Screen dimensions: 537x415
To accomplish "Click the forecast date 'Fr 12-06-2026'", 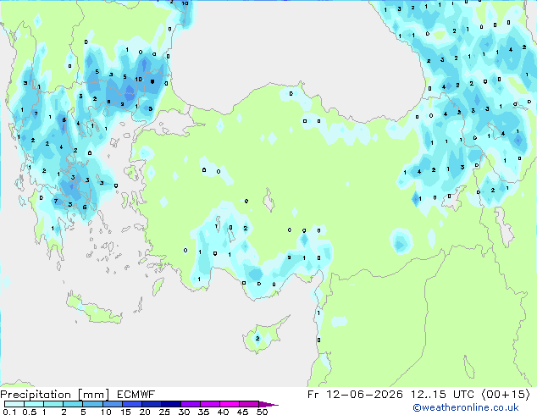I will [x=354, y=395].
